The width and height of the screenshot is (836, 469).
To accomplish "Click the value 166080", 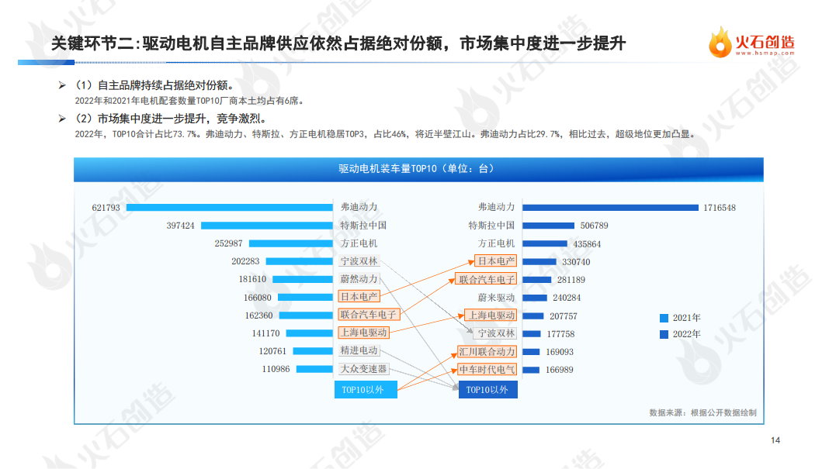I will [258, 298].
